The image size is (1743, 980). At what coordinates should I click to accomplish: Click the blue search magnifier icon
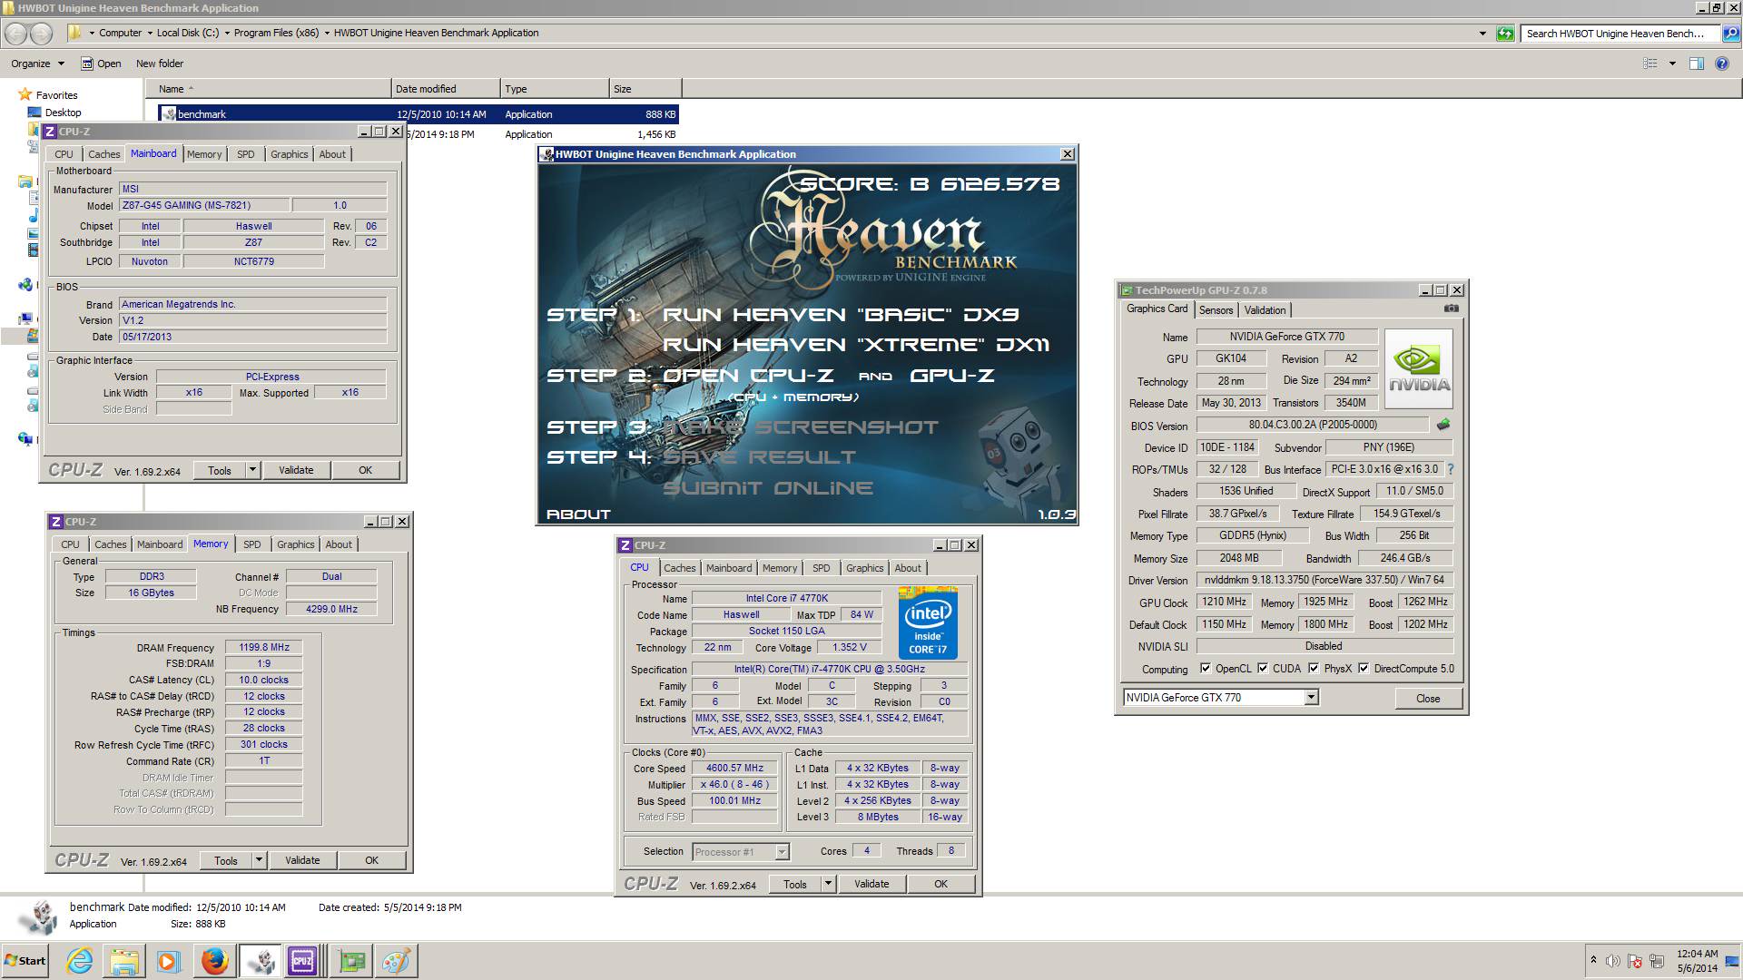tap(1730, 34)
